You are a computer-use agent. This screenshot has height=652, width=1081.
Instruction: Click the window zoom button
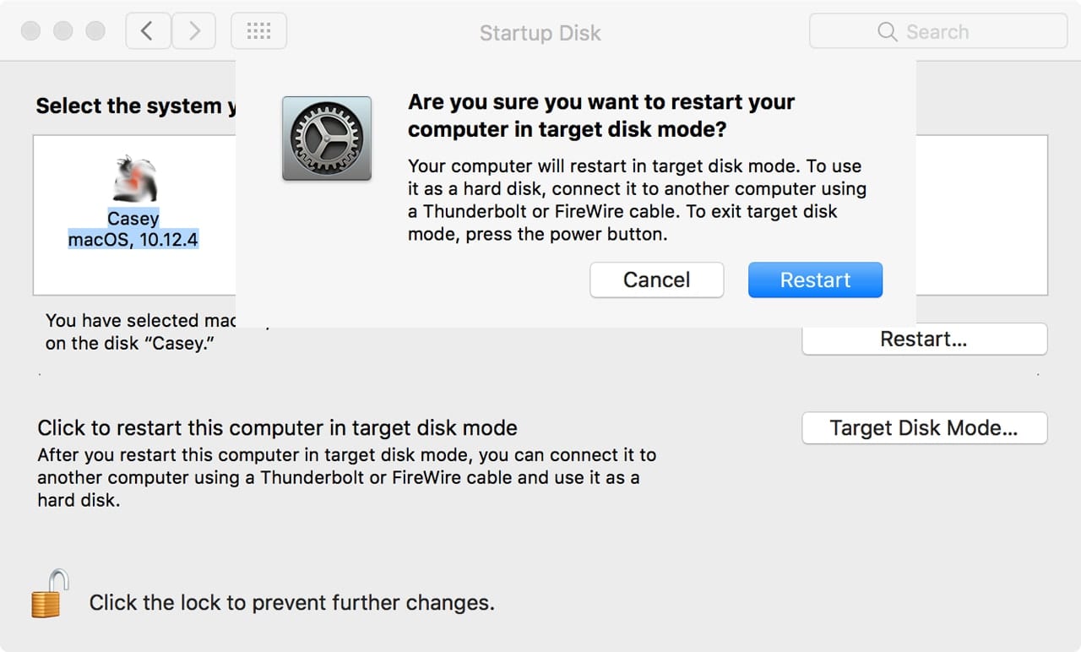[95, 31]
